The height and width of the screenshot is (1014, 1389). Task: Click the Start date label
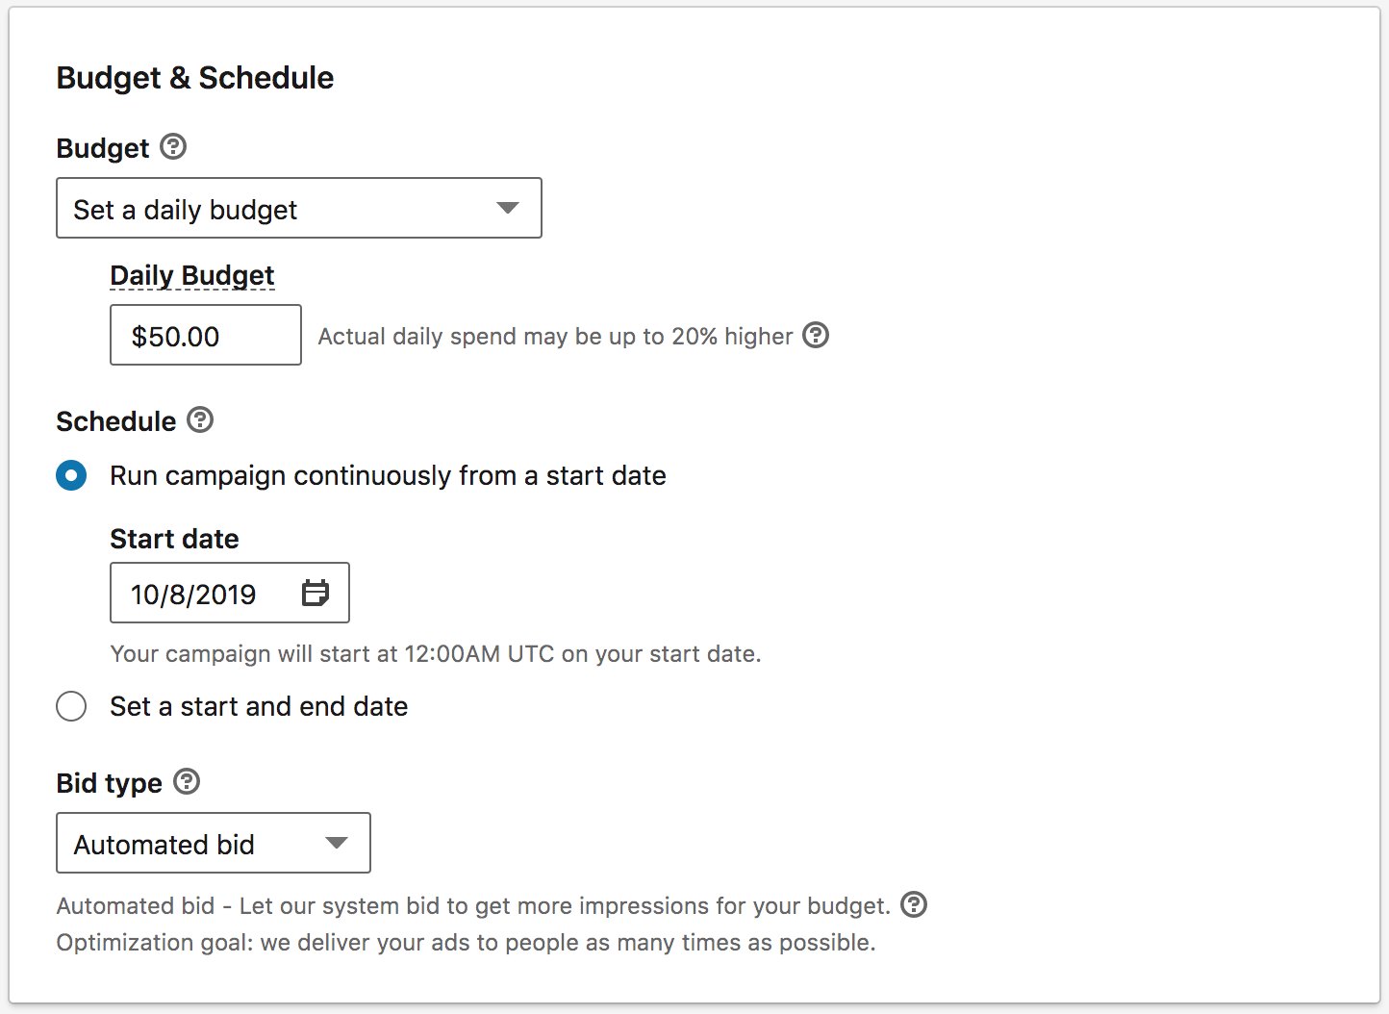coord(174,539)
